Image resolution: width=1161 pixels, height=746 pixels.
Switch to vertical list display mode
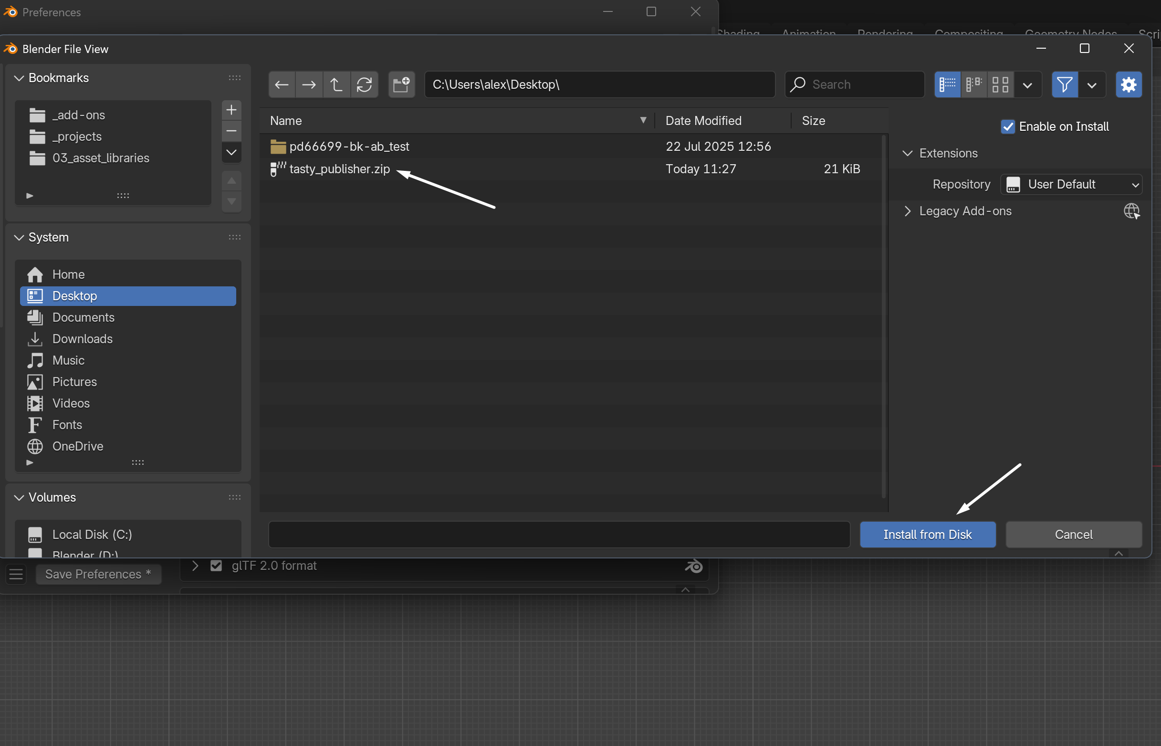[947, 85]
